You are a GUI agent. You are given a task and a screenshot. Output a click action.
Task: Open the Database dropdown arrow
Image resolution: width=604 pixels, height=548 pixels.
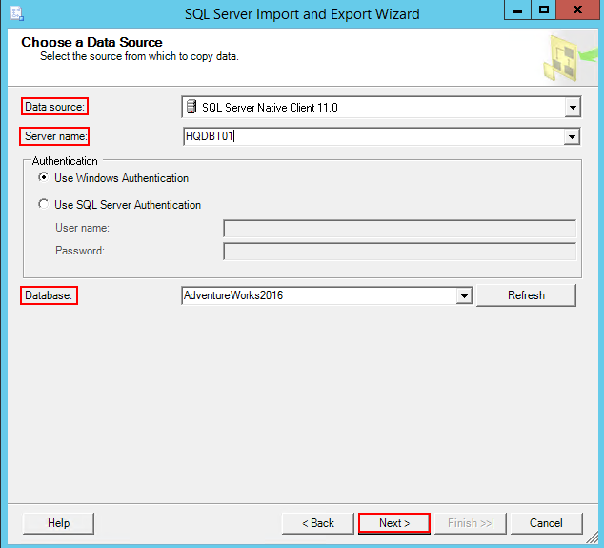click(464, 295)
